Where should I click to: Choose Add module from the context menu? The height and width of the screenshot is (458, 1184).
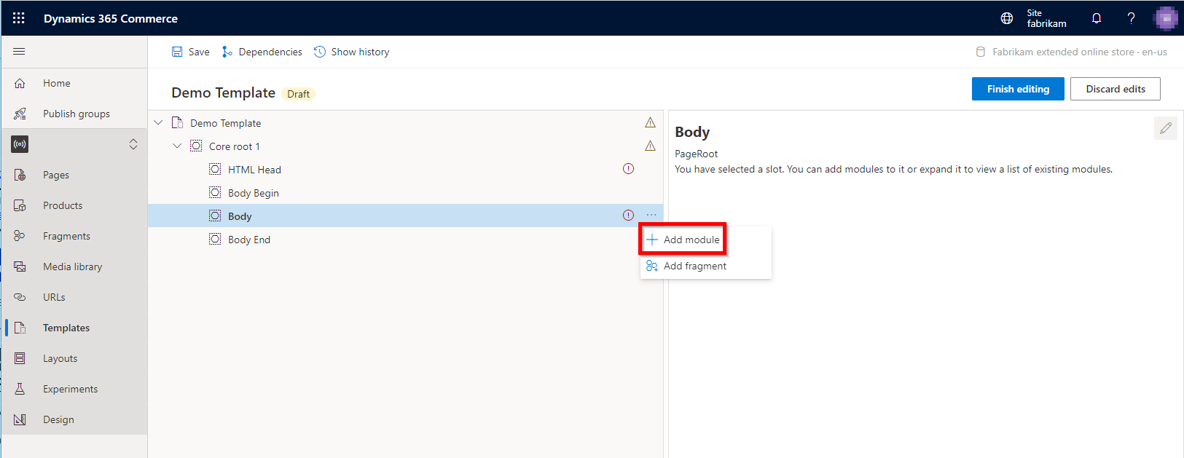tap(683, 240)
